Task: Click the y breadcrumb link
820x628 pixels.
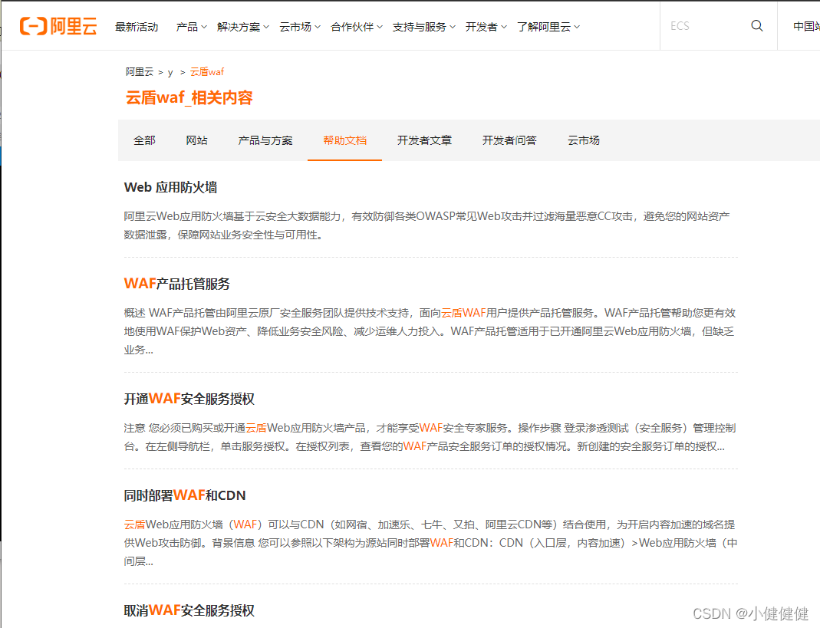Action: click(x=170, y=72)
